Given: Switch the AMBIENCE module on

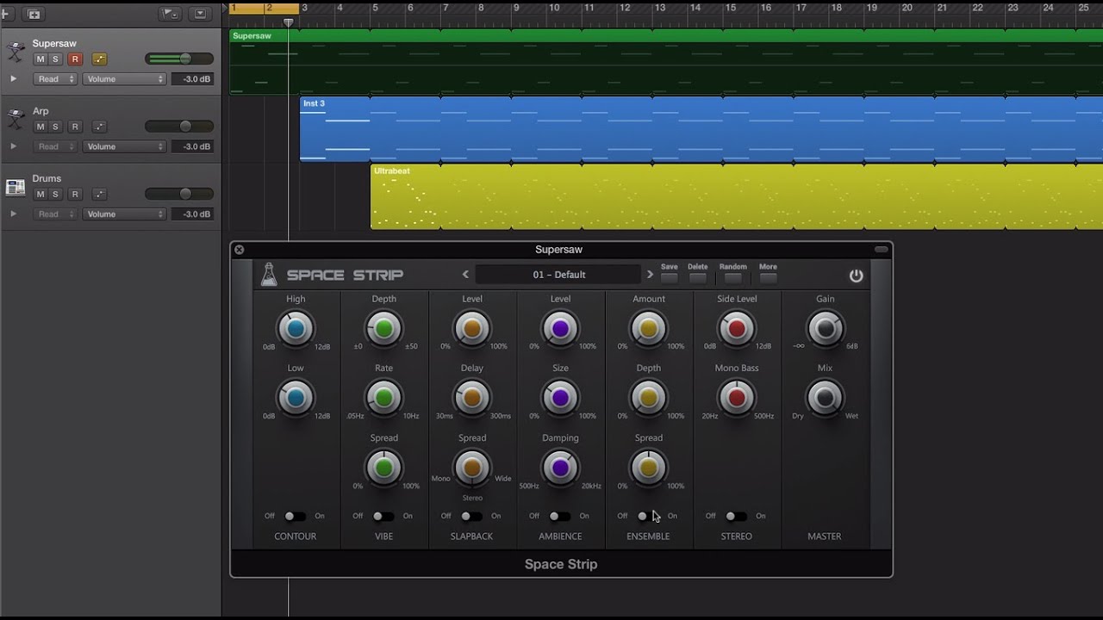Looking at the screenshot, I should point(559,517).
